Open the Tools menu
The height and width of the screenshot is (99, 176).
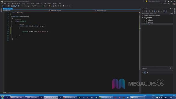click(33, 4)
